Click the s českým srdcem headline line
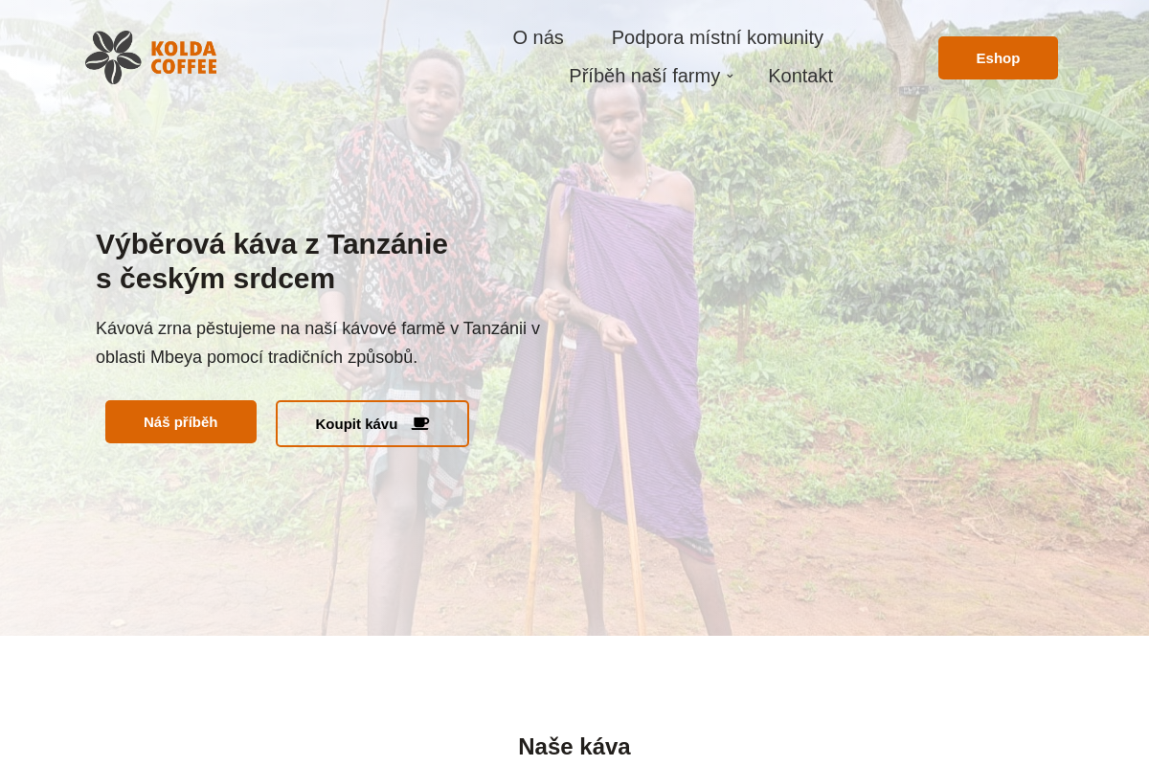Viewport: 1149px width, 766px height. pyautogui.click(x=215, y=279)
